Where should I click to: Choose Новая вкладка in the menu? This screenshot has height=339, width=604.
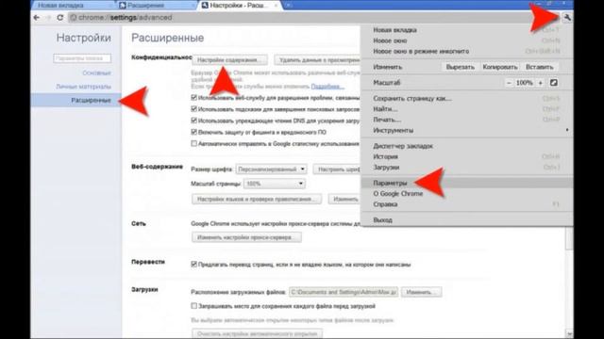tap(466, 30)
